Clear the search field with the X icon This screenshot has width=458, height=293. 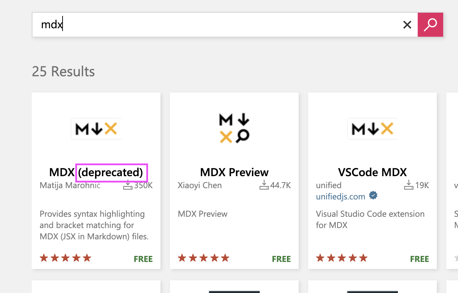pyautogui.click(x=407, y=25)
